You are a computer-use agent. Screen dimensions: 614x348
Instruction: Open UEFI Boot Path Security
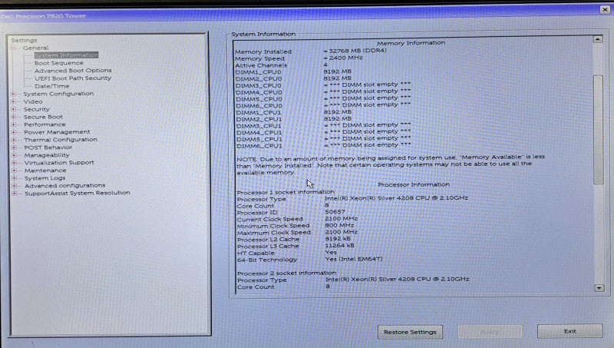click(73, 78)
